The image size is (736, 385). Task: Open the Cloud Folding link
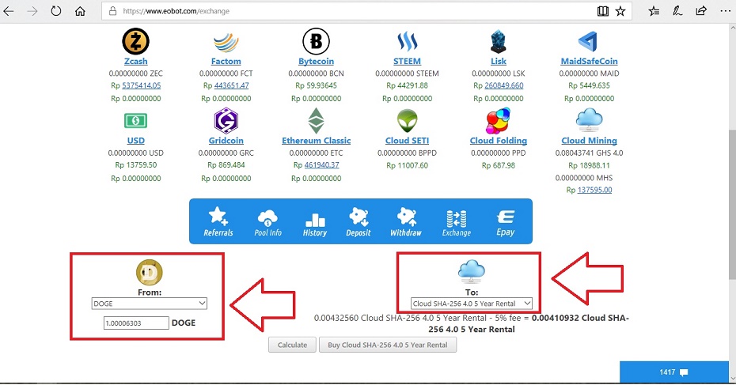click(498, 141)
